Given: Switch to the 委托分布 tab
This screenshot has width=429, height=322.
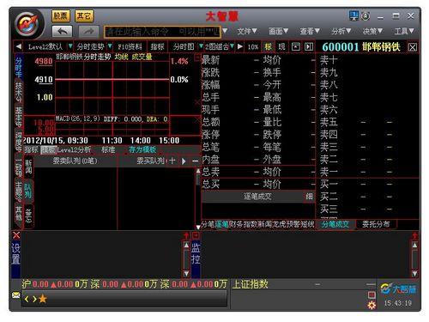Looking at the screenshot, I should 376,224.
